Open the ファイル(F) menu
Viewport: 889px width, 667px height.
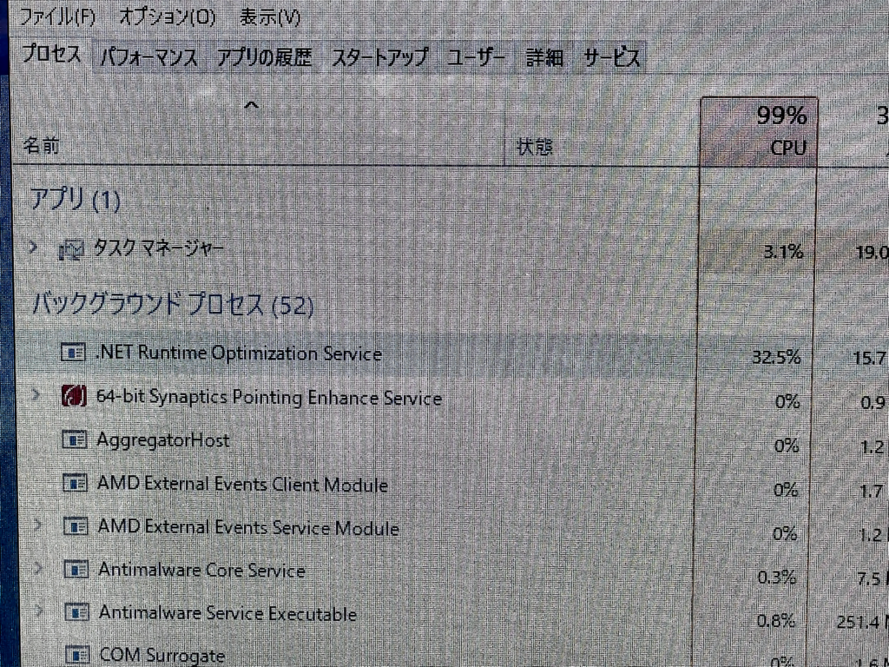[x=57, y=17]
